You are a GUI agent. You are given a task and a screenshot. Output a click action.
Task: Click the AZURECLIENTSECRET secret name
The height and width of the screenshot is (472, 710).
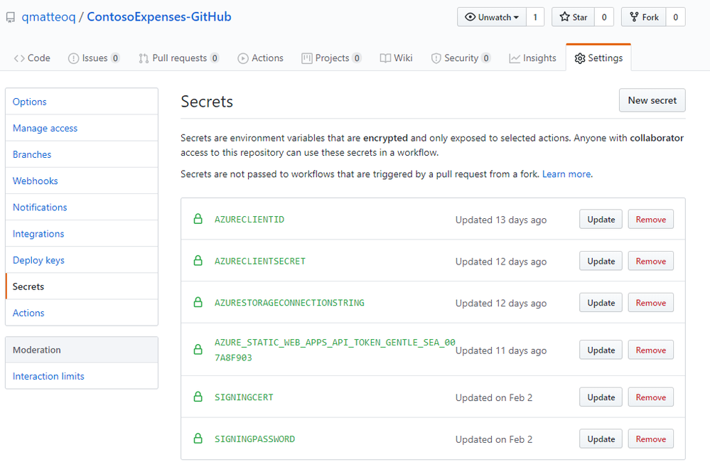pos(260,261)
